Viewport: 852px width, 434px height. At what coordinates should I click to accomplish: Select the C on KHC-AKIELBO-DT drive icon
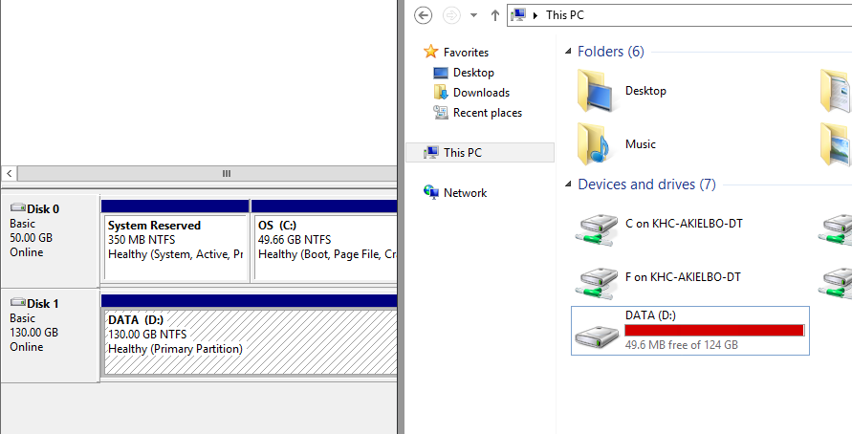[x=597, y=229]
